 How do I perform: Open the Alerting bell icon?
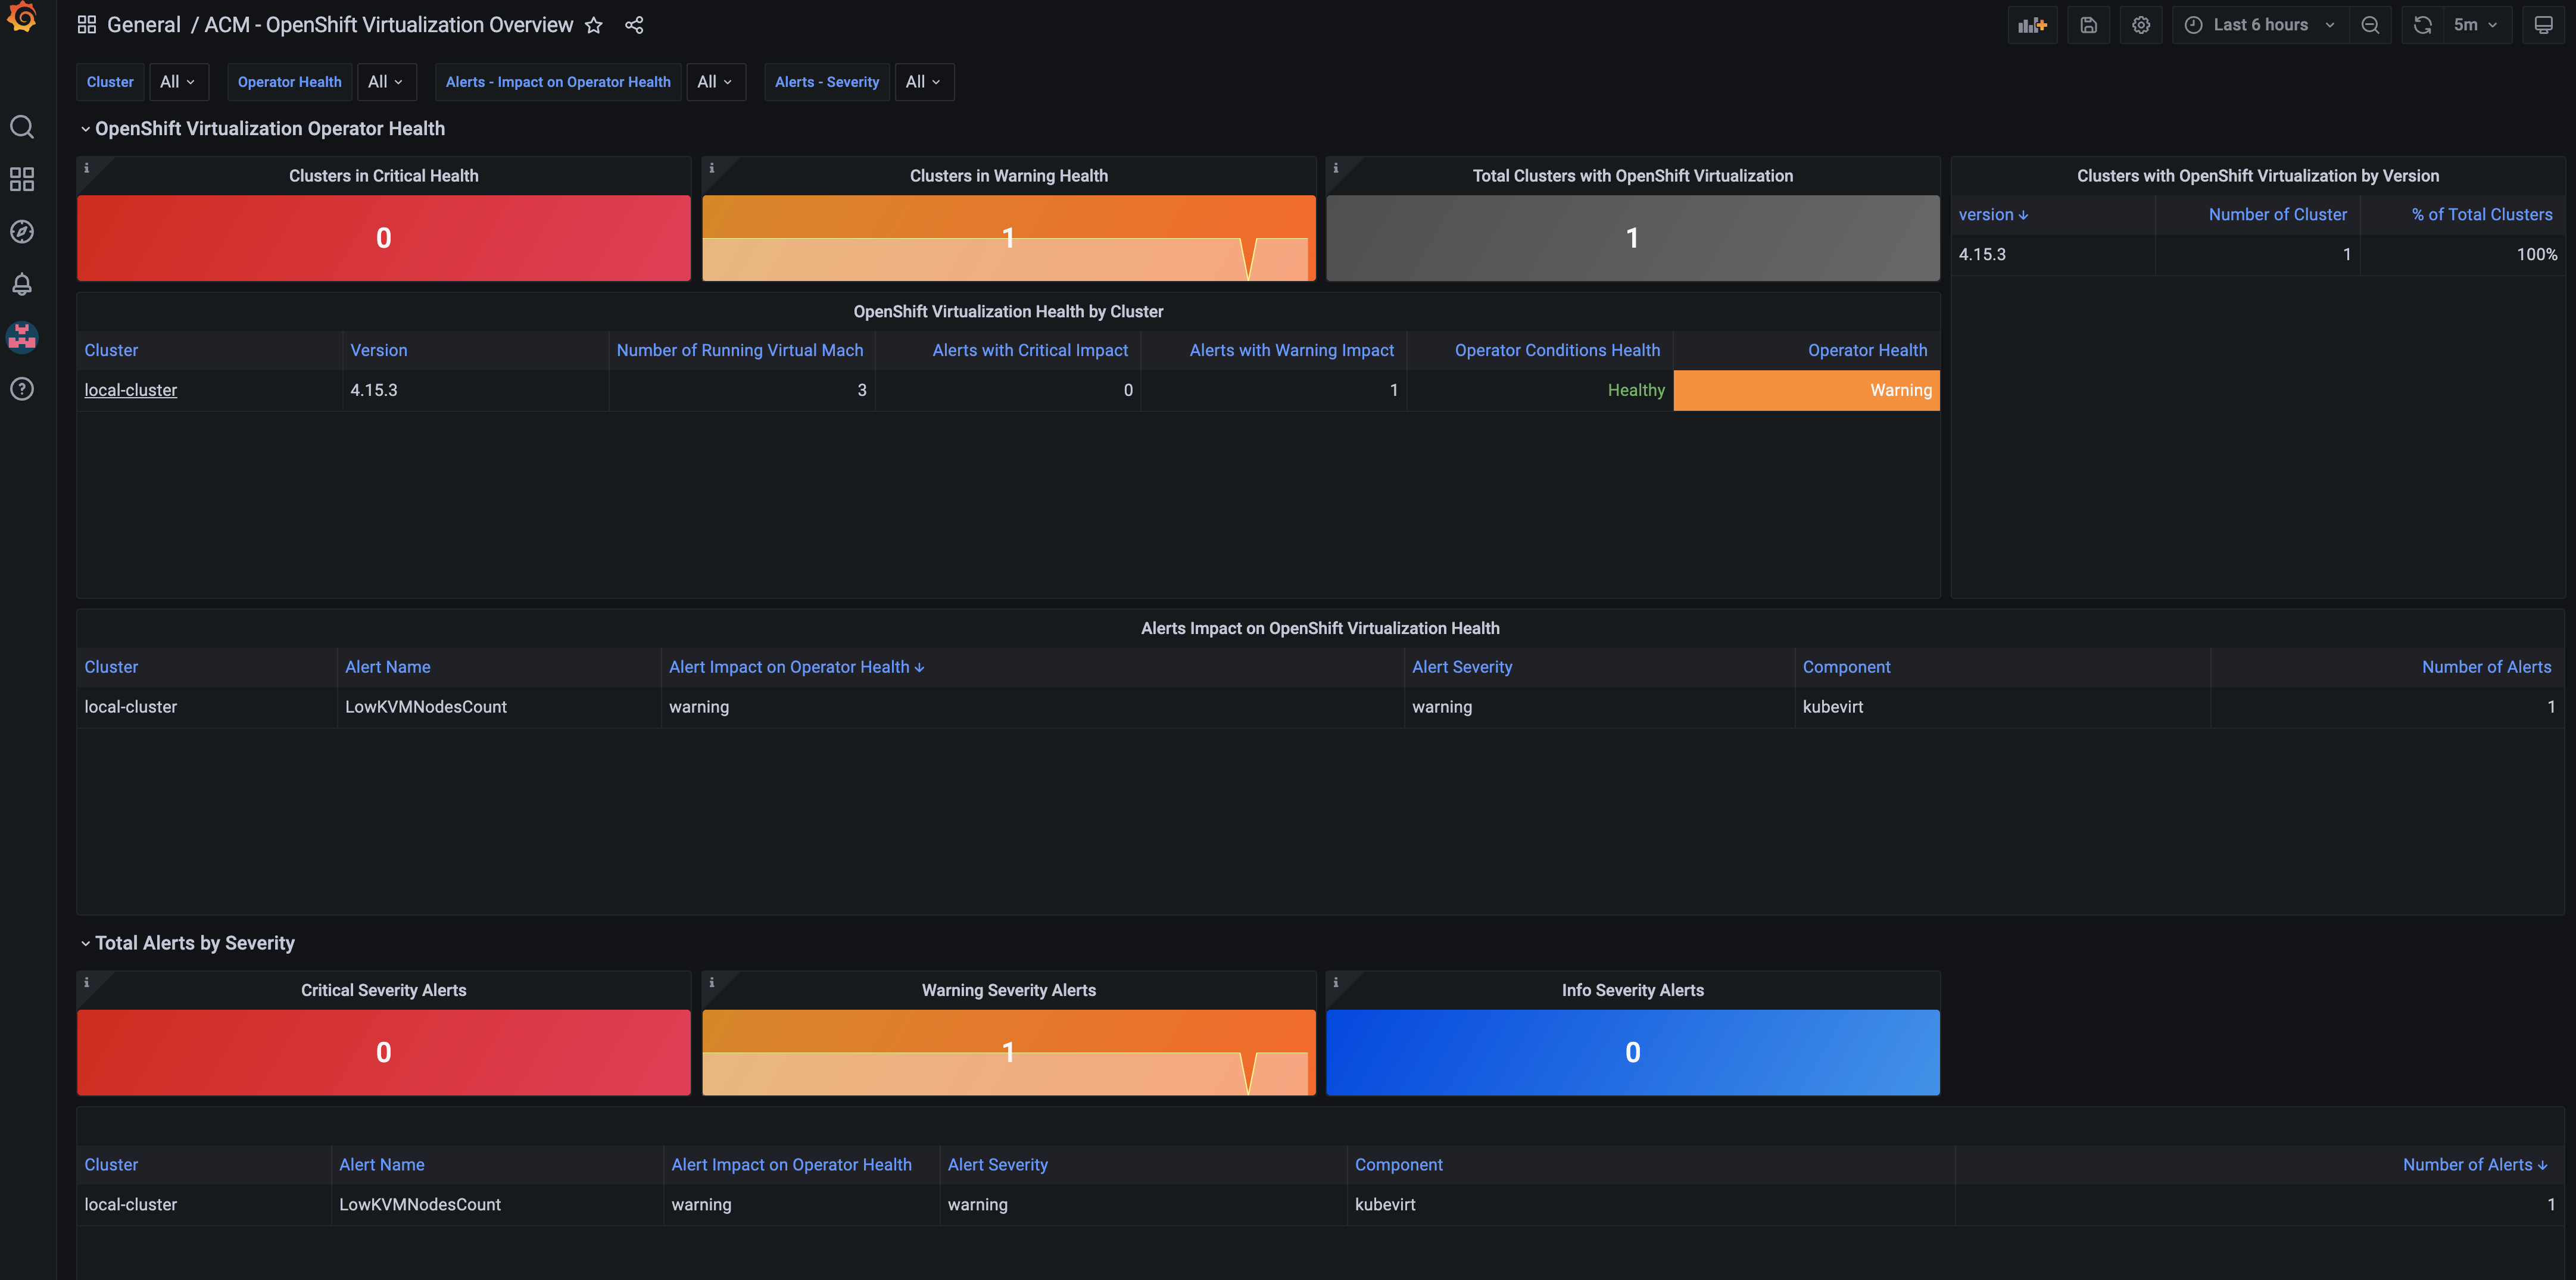pos(22,284)
